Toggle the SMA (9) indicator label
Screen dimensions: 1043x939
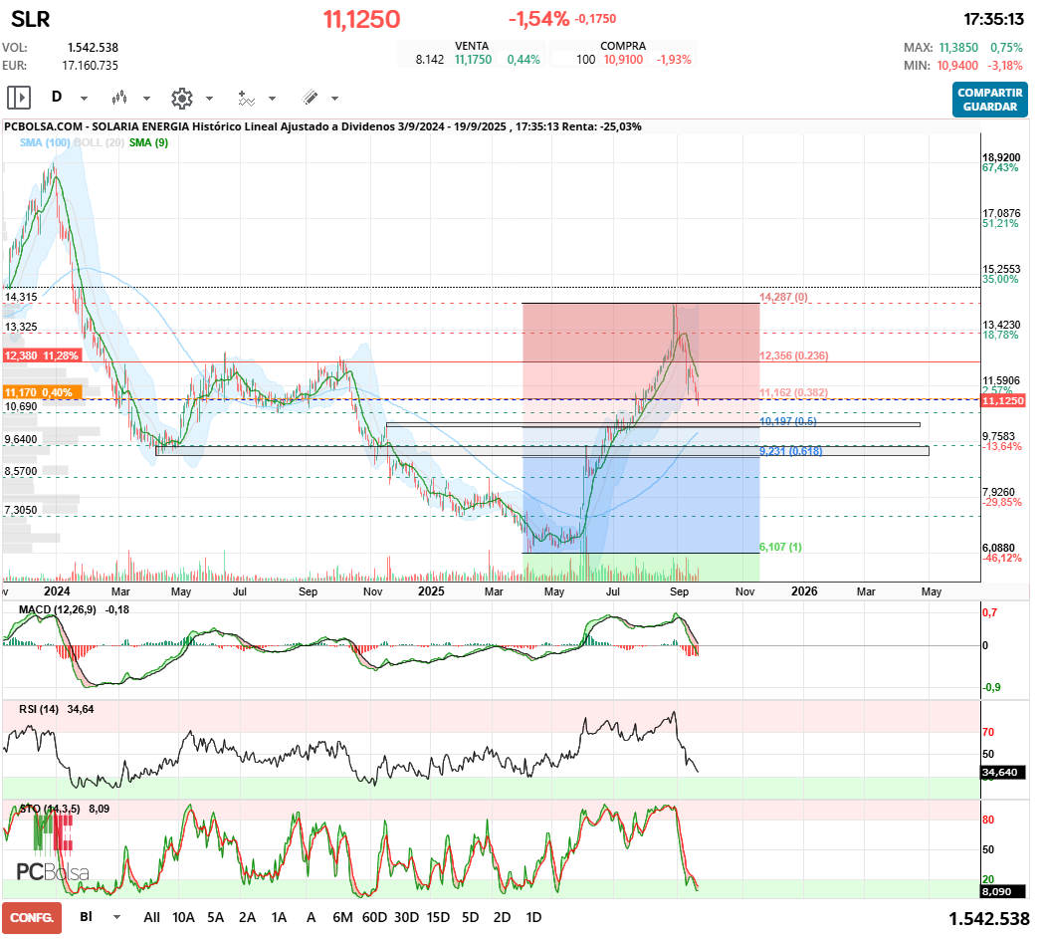pos(148,142)
